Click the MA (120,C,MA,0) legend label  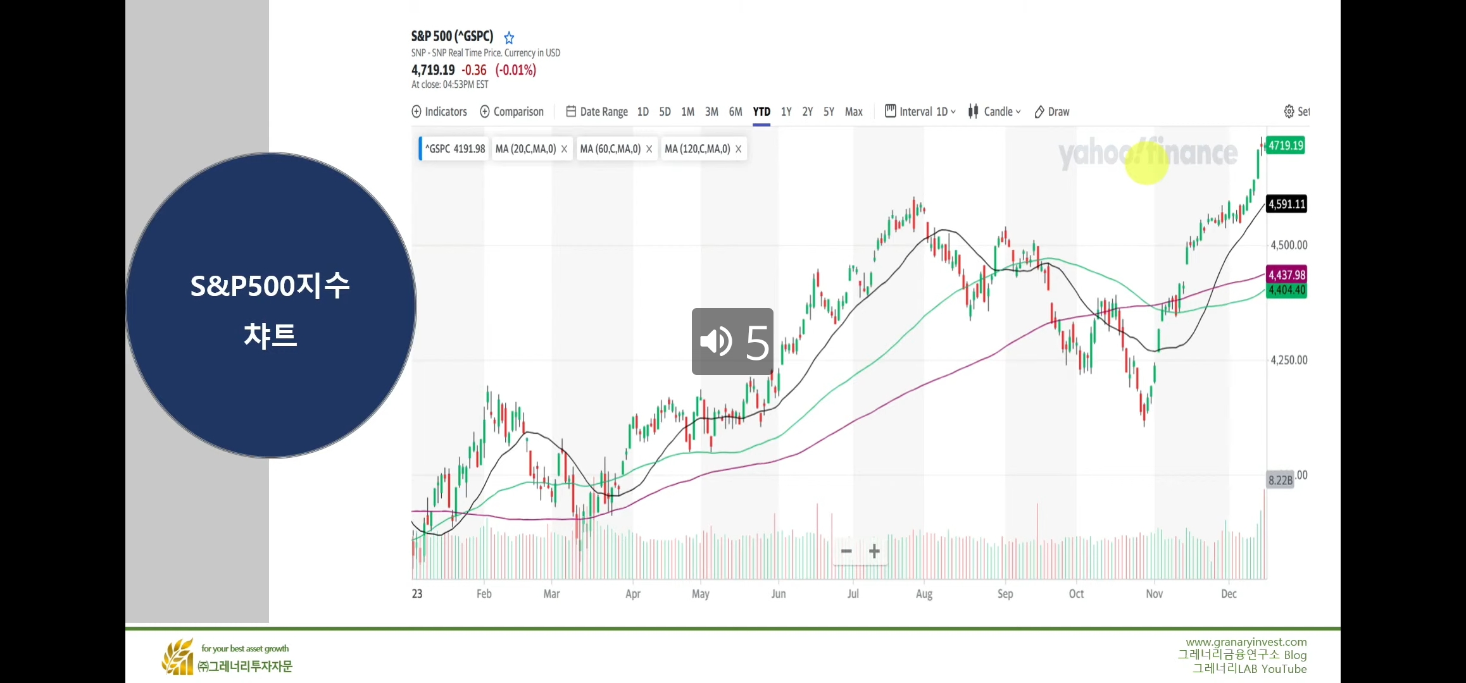698,149
